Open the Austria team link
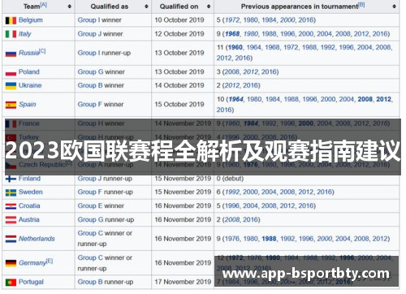Screen dimensions: 406x294 [x=29, y=219]
